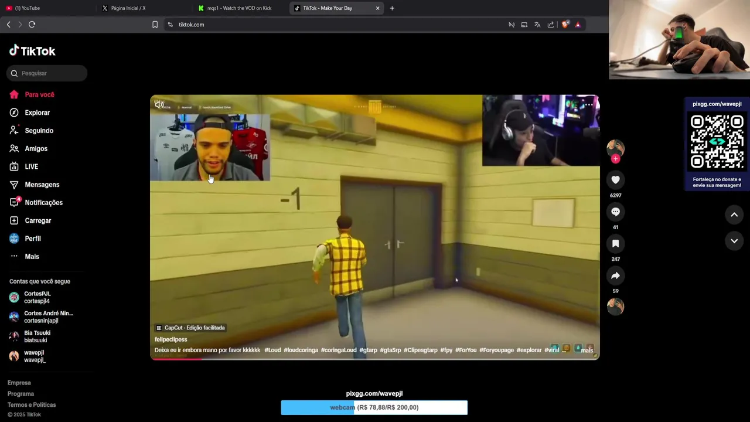Viewport: 750px width, 422px height.
Task: Open the translate page icon
Action: point(537,25)
